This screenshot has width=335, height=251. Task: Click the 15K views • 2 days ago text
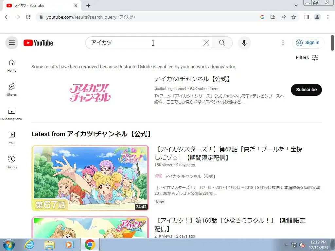175,165
